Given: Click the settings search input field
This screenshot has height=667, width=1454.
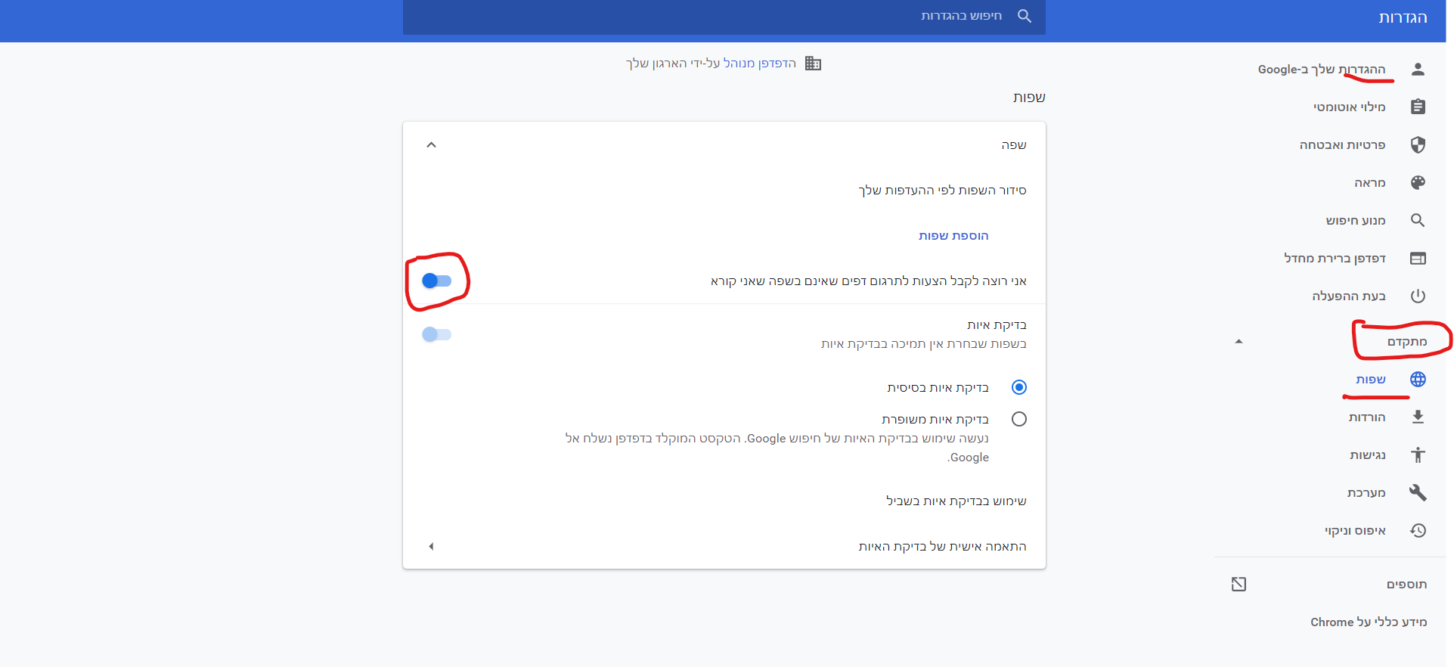Looking at the screenshot, I should 724,16.
